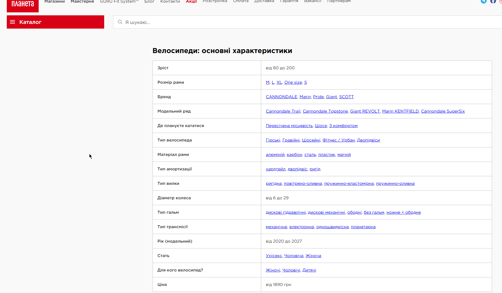Open Marin KENTFIELD model link

pyautogui.click(x=400, y=111)
